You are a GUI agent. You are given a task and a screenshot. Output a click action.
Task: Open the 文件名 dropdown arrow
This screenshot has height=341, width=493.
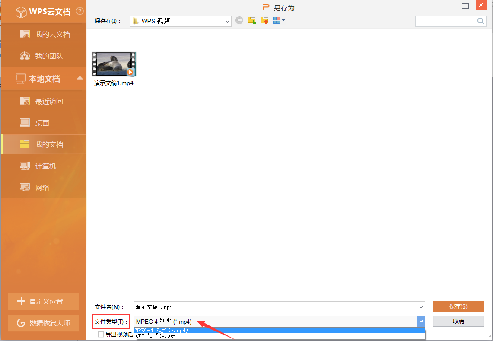point(421,307)
